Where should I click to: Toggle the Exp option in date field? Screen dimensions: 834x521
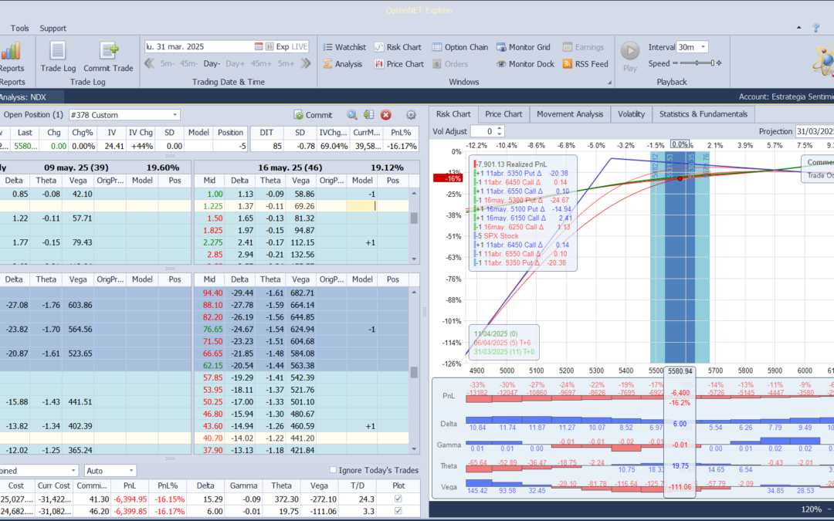(283, 47)
